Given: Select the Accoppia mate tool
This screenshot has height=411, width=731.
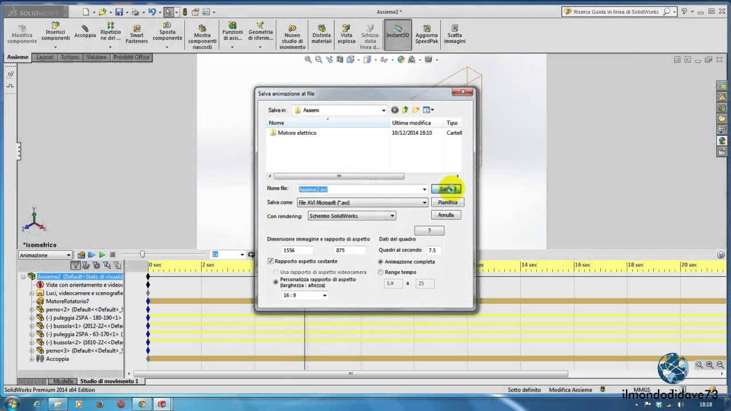Looking at the screenshot, I should pyautogui.click(x=85, y=31).
